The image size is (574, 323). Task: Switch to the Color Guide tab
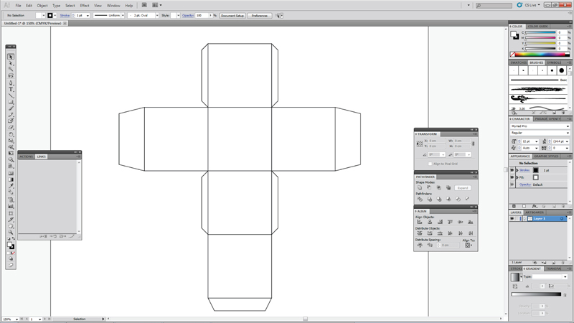(537, 27)
